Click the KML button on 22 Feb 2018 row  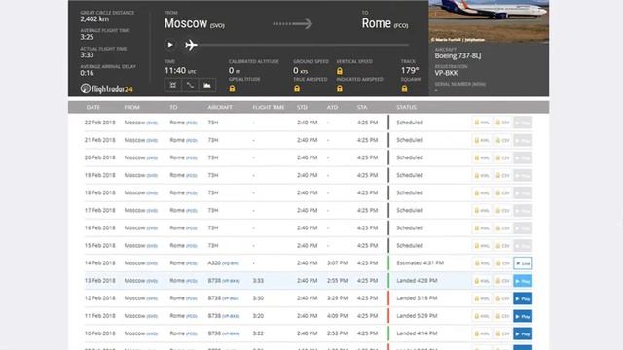482,122
